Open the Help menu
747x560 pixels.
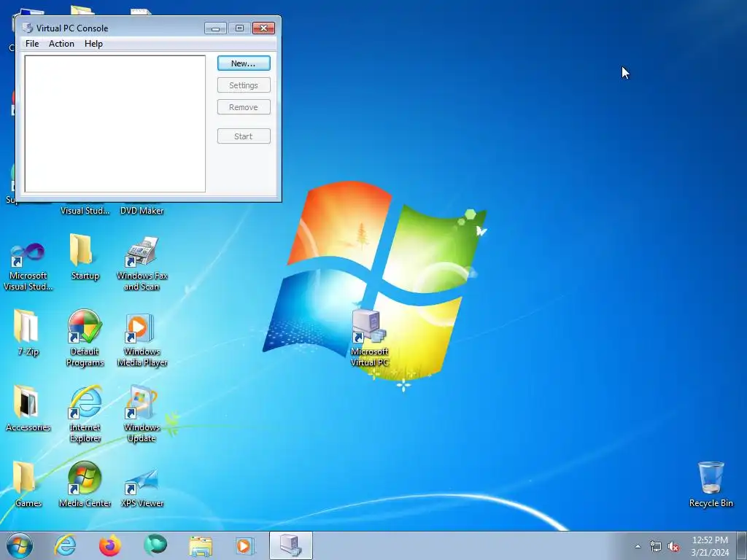93,43
